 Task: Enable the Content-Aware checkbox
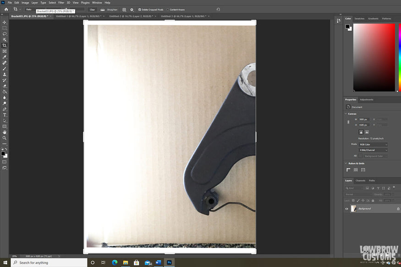click(168, 9)
